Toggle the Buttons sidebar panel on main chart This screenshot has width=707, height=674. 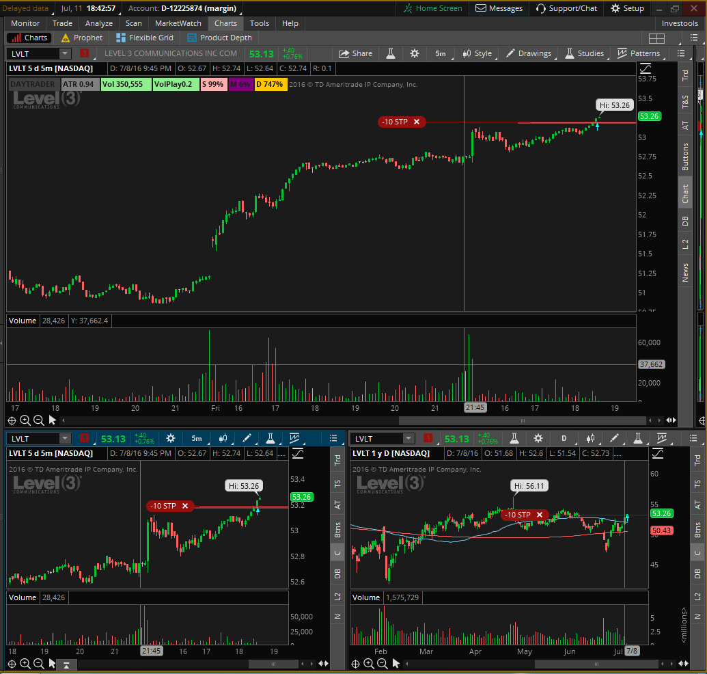point(685,157)
